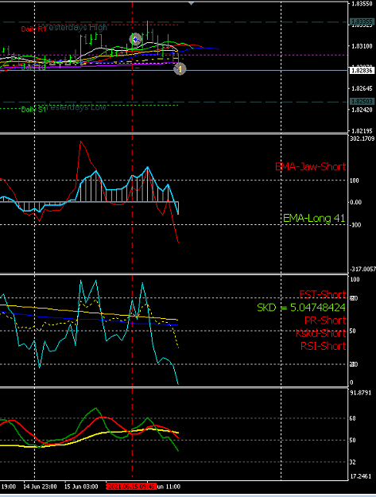Select the red dashed vertical line
376x497 pixels.
(x=133, y=241)
